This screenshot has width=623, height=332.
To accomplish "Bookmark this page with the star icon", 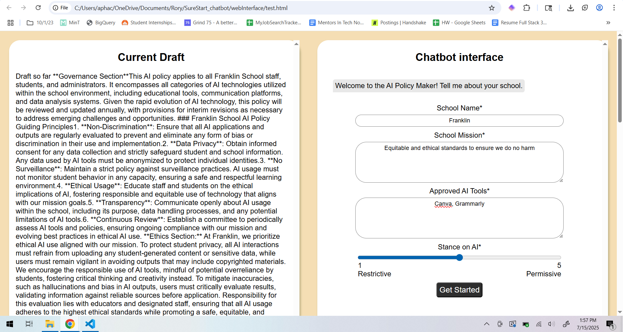I will (x=492, y=8).
